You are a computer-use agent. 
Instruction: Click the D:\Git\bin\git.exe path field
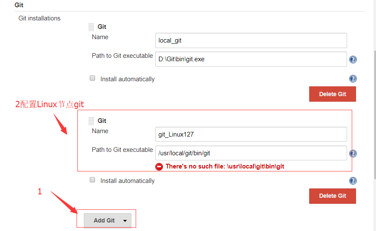coord(251,59)
